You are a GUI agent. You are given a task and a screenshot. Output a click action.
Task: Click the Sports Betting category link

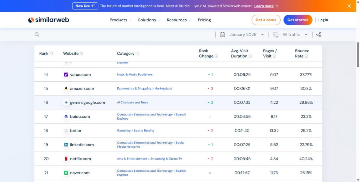coord(144,131)
